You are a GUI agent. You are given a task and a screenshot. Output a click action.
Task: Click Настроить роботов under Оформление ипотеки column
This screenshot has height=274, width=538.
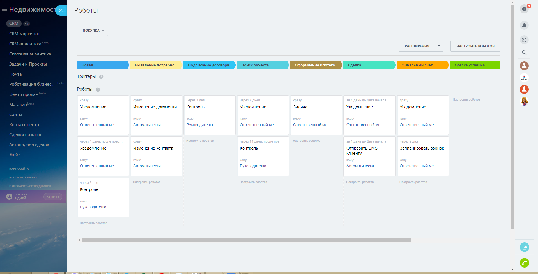(307, 141)
